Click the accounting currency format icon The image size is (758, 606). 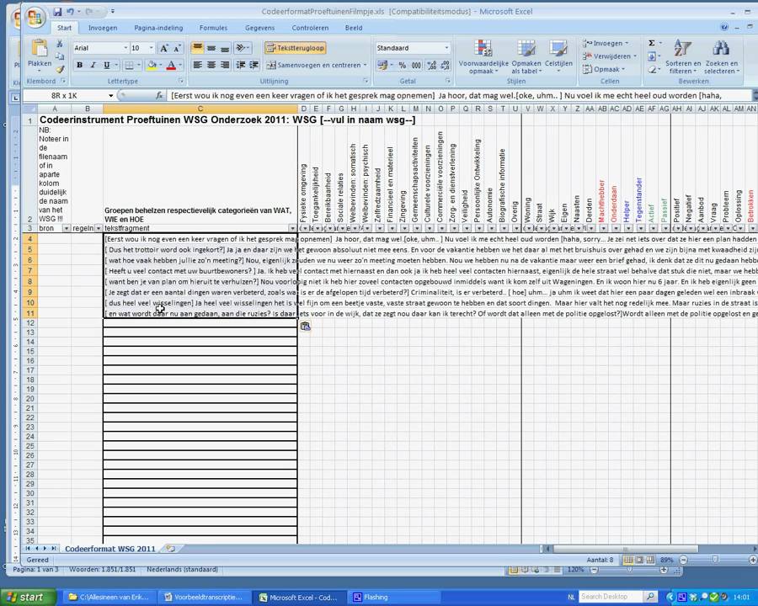[382, 65]
